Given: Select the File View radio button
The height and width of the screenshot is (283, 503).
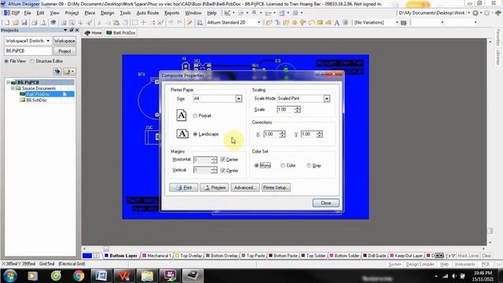Looking at the screenshot, I should pos(6,61).
